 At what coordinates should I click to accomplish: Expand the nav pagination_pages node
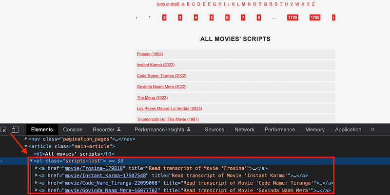pos(26,139)
